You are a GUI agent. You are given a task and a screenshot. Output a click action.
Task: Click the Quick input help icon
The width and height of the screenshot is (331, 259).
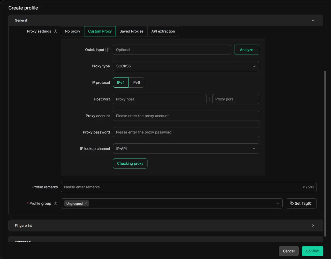[107, 50]
